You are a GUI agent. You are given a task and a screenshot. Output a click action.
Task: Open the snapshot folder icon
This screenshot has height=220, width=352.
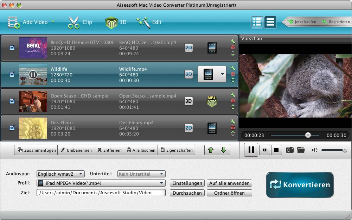coord(301,150)
